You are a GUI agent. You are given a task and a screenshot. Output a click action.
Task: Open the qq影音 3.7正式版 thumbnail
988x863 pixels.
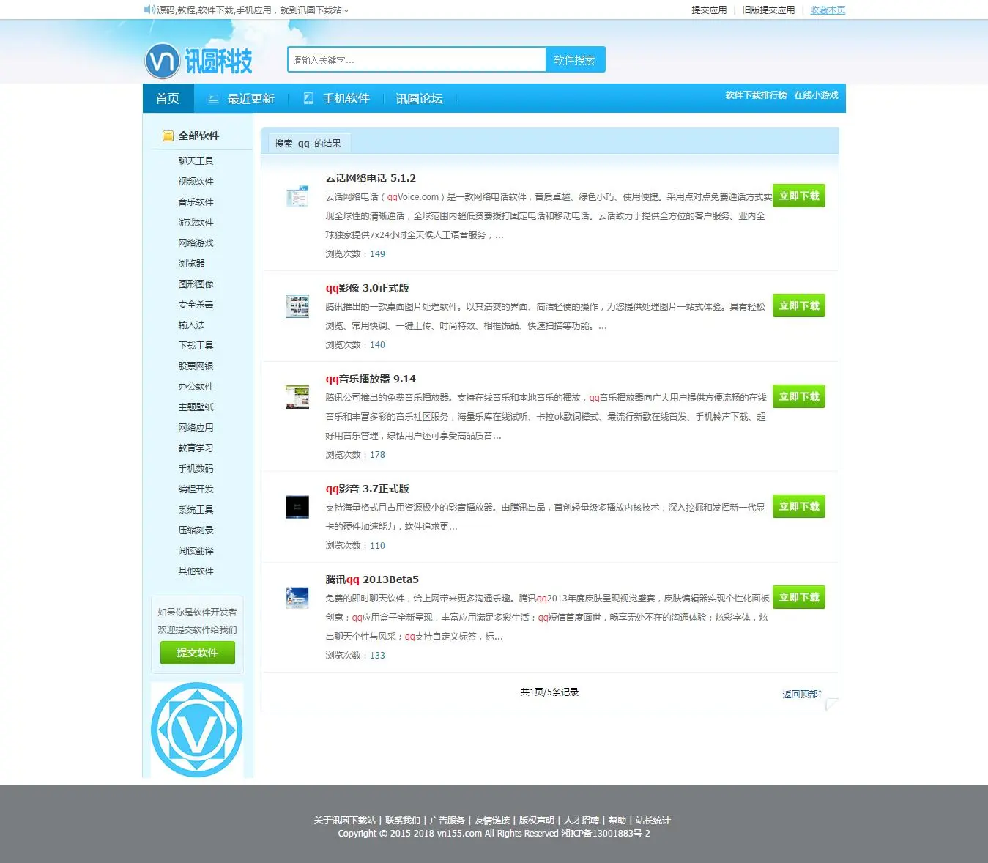tap(297, 506)
